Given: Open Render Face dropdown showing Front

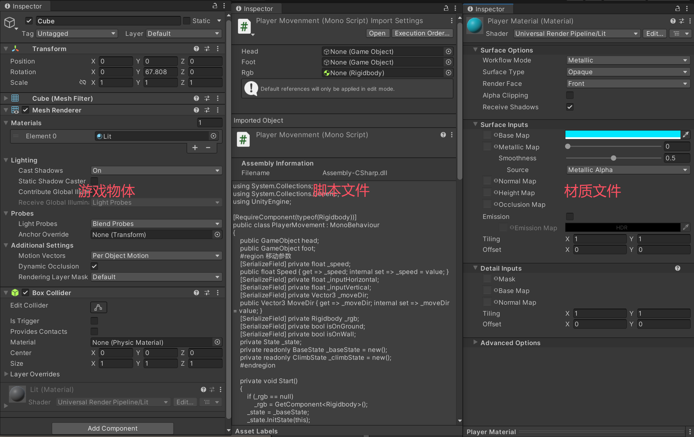Looking at the screenshot, I should tap(628, 84).
